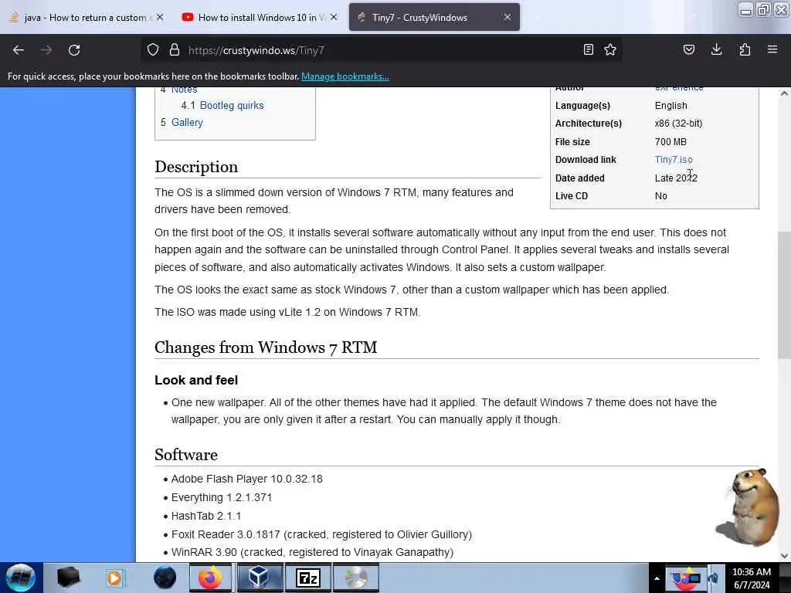Screen dimensions: 791x593
Task: Click the x86 (32-bit) architecture value
Action: coord(678,123)
